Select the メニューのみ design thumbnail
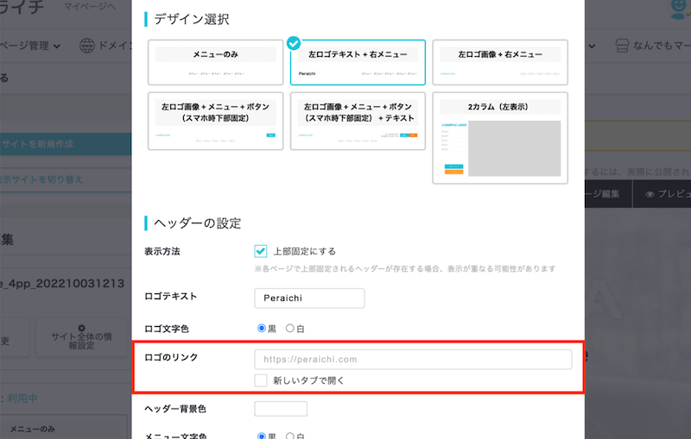The height and width of the screenshot is (439, 691). [x=216, y=63]
